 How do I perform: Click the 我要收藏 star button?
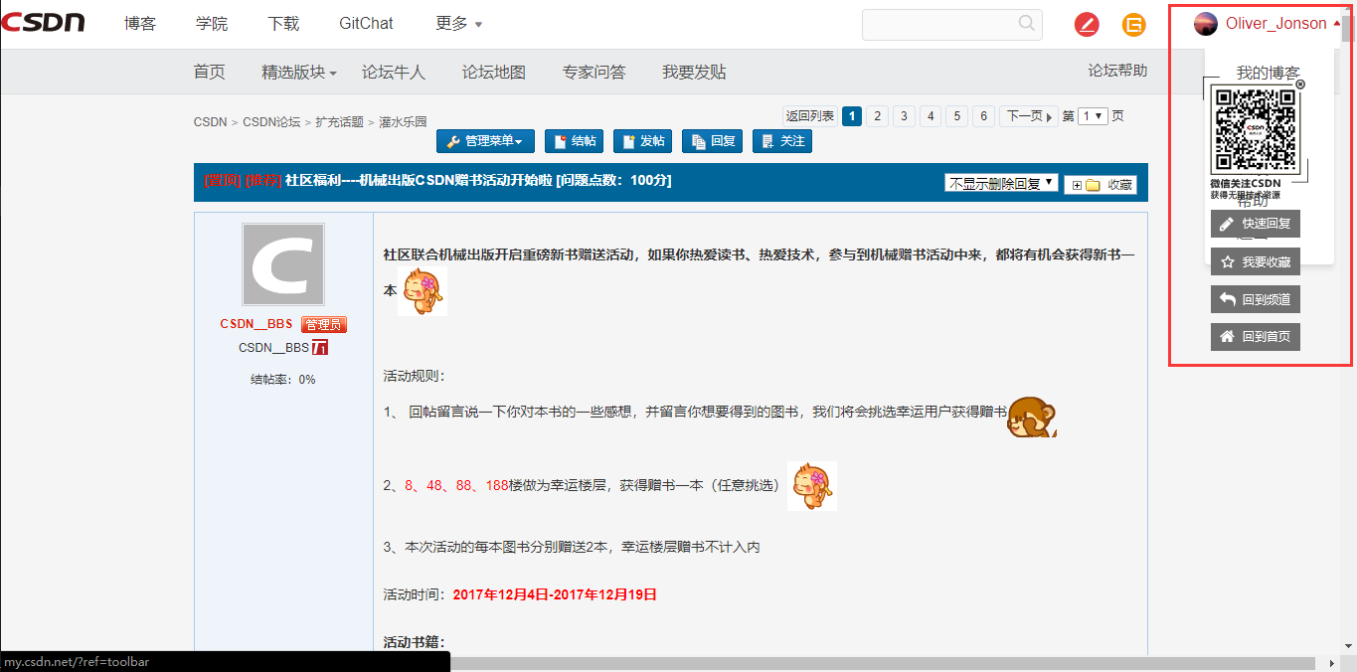(x=1256, y=262)
